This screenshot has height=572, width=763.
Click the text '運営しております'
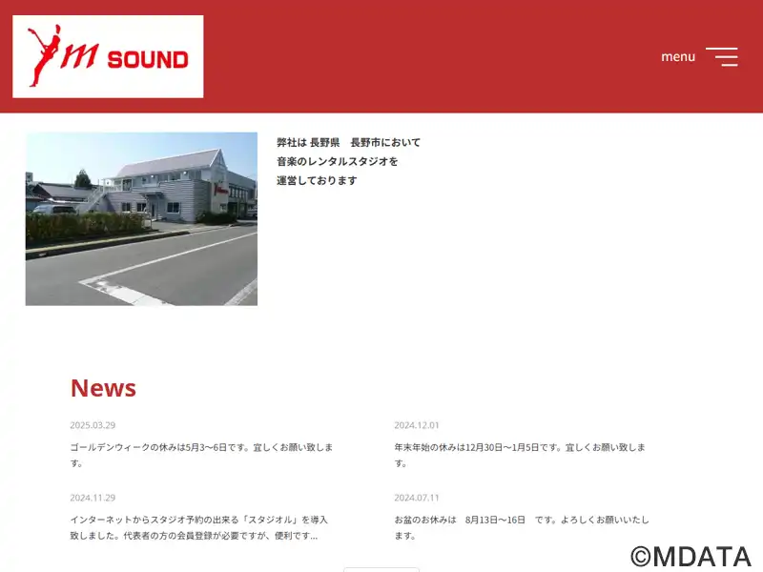pyautogui.click(x=317, y=180)
